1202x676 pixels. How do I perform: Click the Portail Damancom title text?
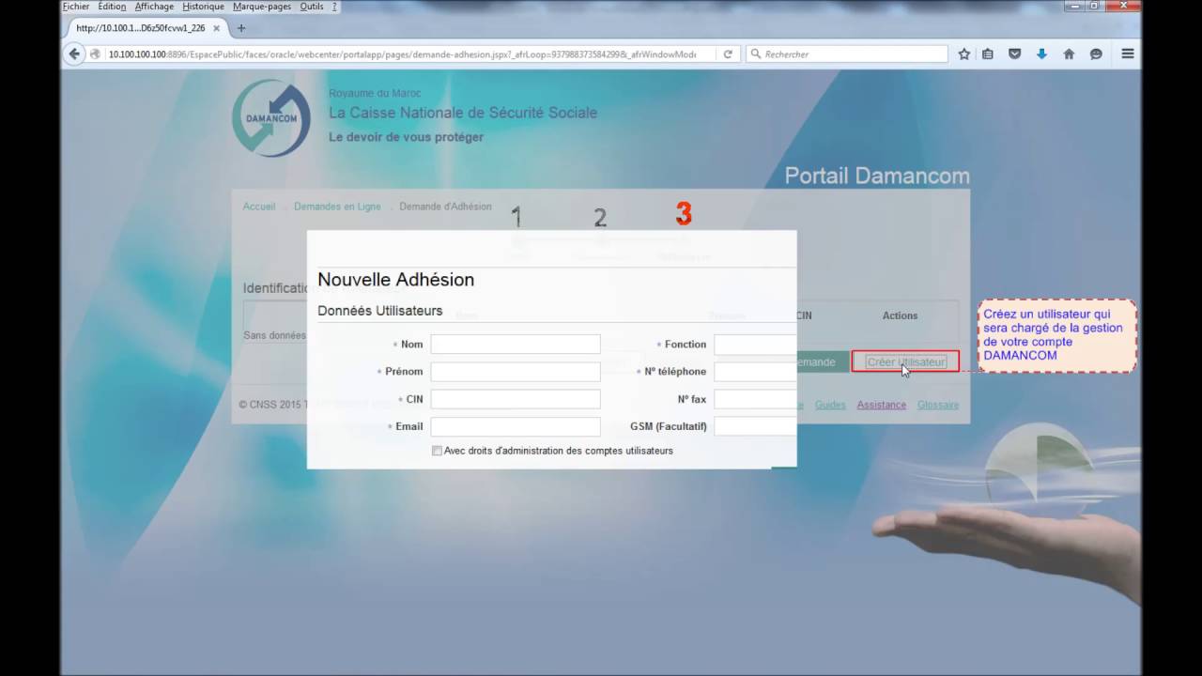[877, 176]
